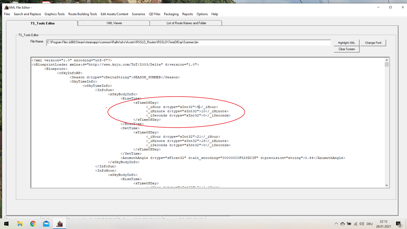
Task: Click the cBlueprintLoader xmlns line
Action: tap(115, 65)
